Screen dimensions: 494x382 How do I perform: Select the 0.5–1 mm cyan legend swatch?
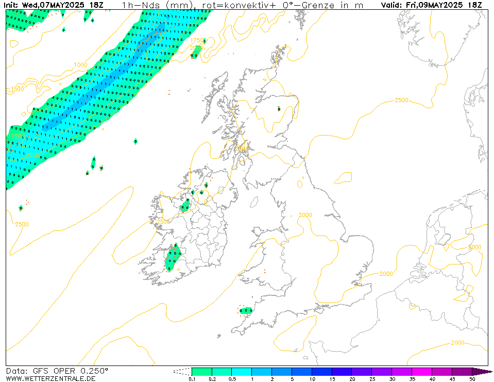click(x=242, y=372)
